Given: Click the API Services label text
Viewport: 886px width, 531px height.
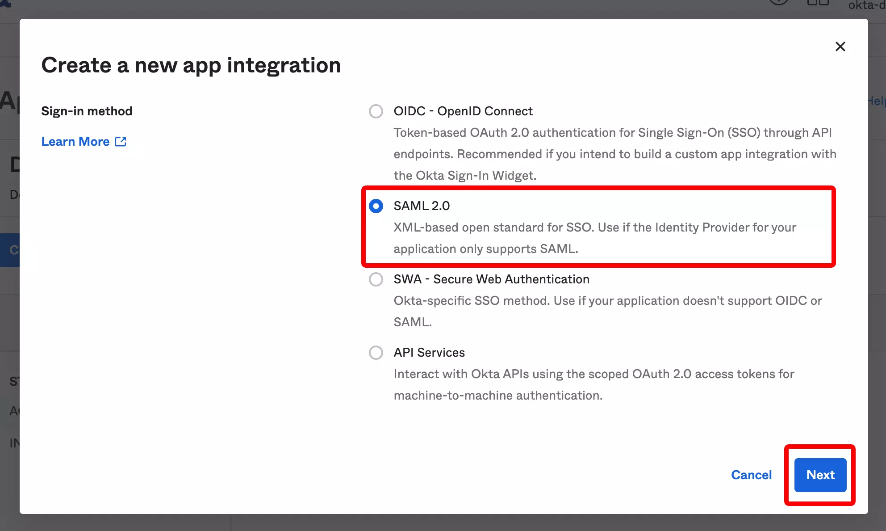Looking at the screenshot, I should (429, 352).
